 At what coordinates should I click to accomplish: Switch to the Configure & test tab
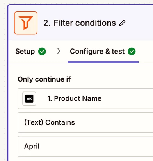(x=103, y=52)
